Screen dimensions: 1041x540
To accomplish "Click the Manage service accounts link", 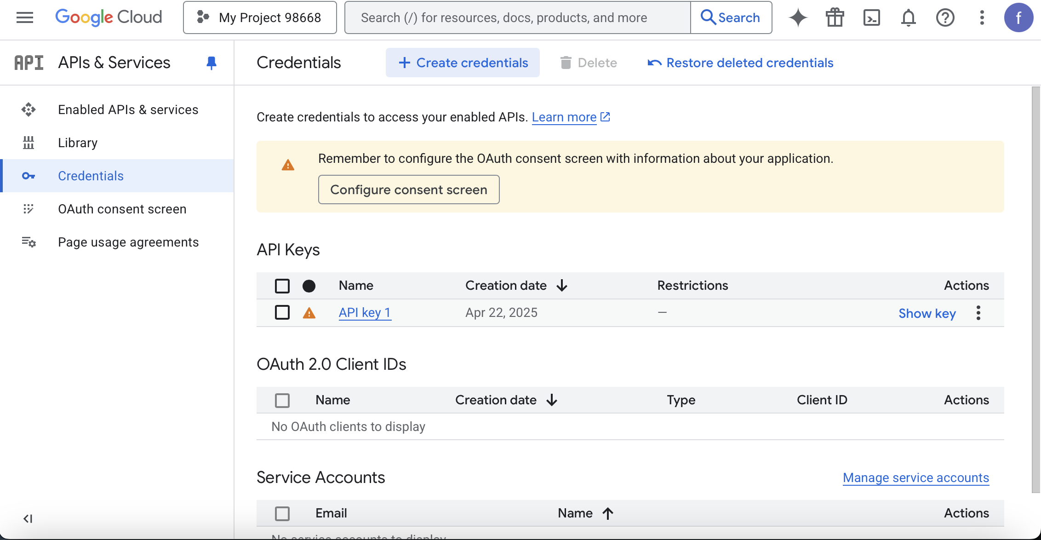I will 915,477.
